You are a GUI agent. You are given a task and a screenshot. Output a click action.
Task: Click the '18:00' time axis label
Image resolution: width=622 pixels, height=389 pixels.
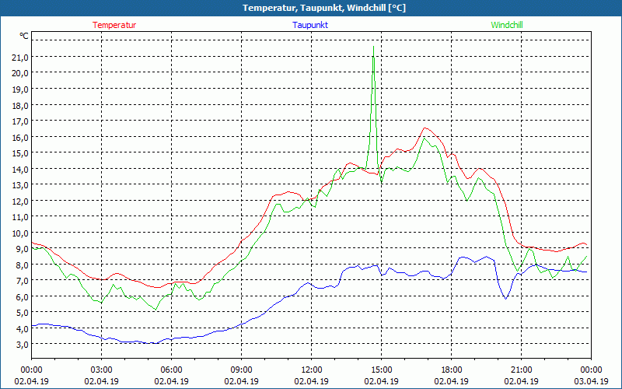(452, 370)
